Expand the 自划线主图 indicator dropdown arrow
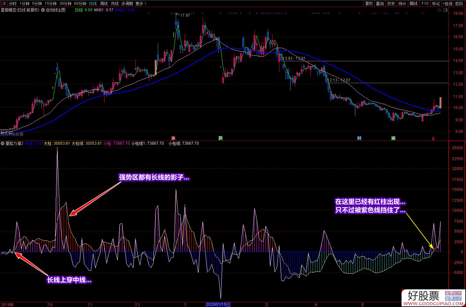This screenshot has height=307, width=466. tap(43, 10)
